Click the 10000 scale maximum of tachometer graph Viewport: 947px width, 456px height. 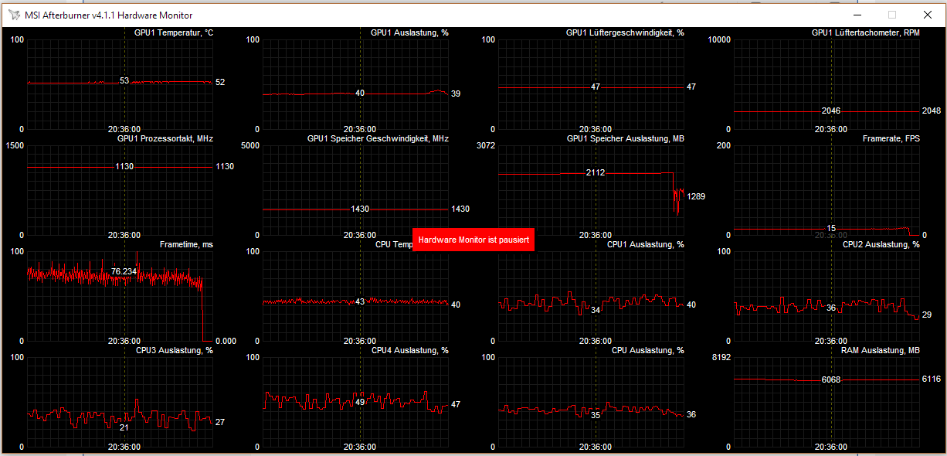[719, 39]
